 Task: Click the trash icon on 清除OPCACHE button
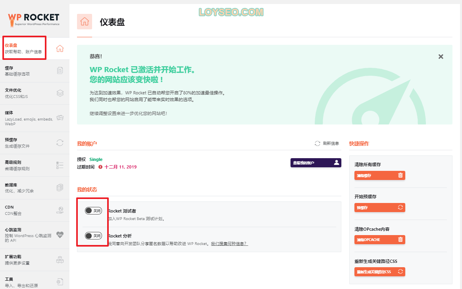point(400,239)
